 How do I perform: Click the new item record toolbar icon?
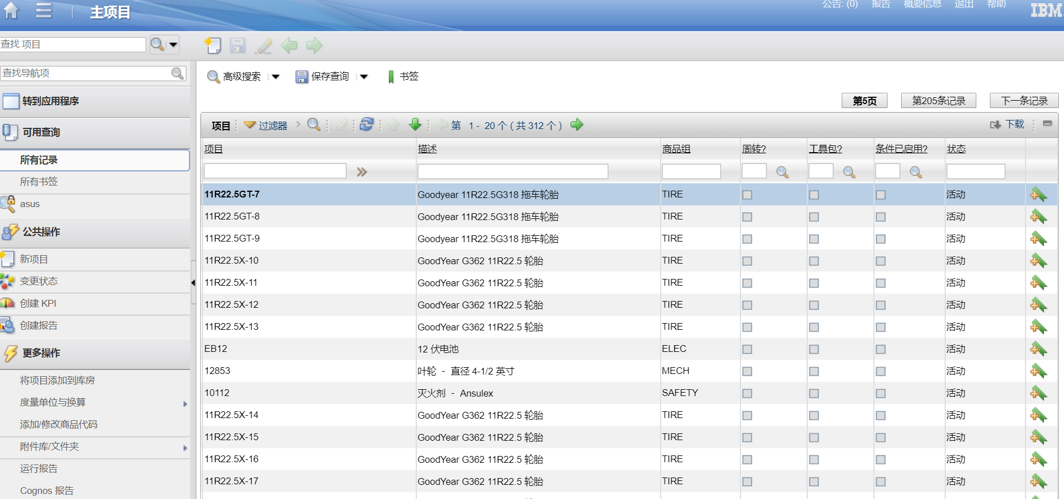click(x=213, y=45)
